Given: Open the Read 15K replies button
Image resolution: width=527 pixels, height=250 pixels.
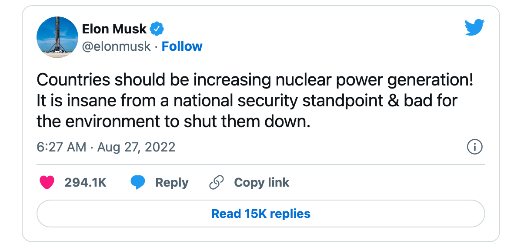Looking at the screenshot, I should [261, 214].
